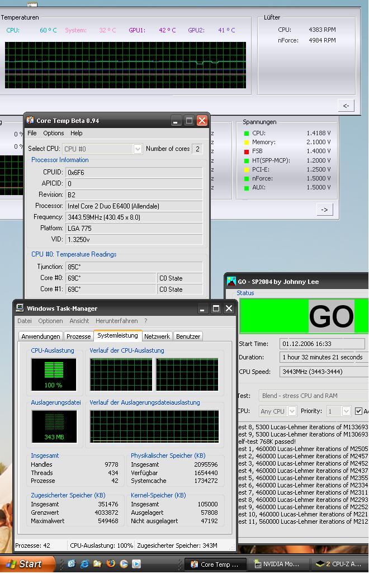Launch the orange media player in quick launch
Screen dimensions: 369x574
(124, 564)
